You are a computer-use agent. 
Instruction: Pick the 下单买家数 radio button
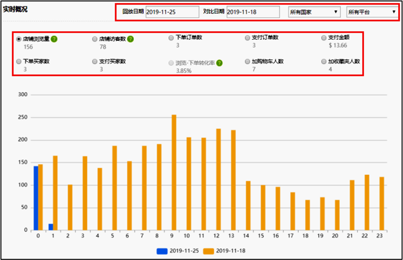click(x=19, y=62)
